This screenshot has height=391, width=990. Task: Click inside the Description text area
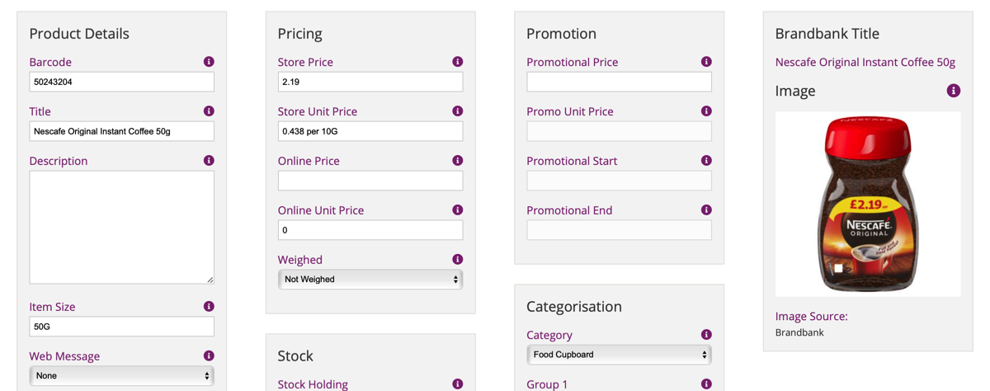coord(121,227)
